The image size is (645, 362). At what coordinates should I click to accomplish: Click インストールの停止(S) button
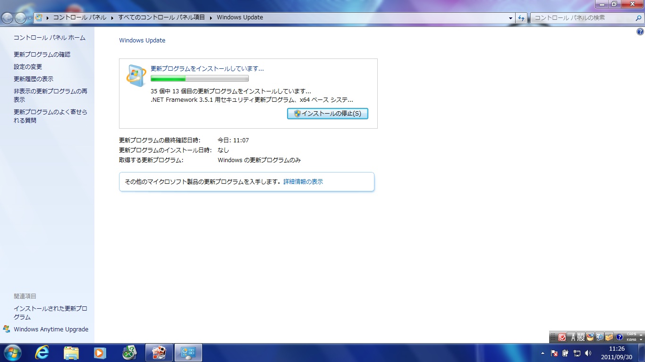(328, 114)
